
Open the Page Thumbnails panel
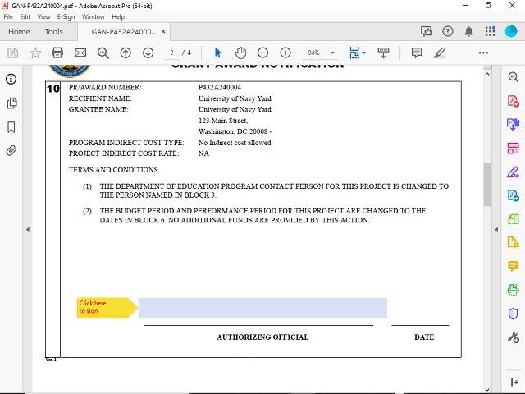(11, 103)
